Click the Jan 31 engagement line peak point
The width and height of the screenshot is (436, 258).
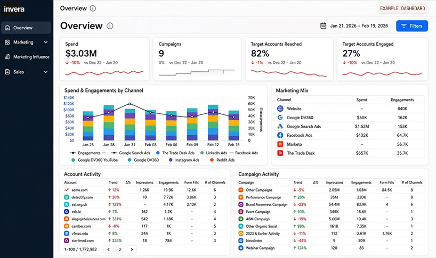(x=130, y=104)
